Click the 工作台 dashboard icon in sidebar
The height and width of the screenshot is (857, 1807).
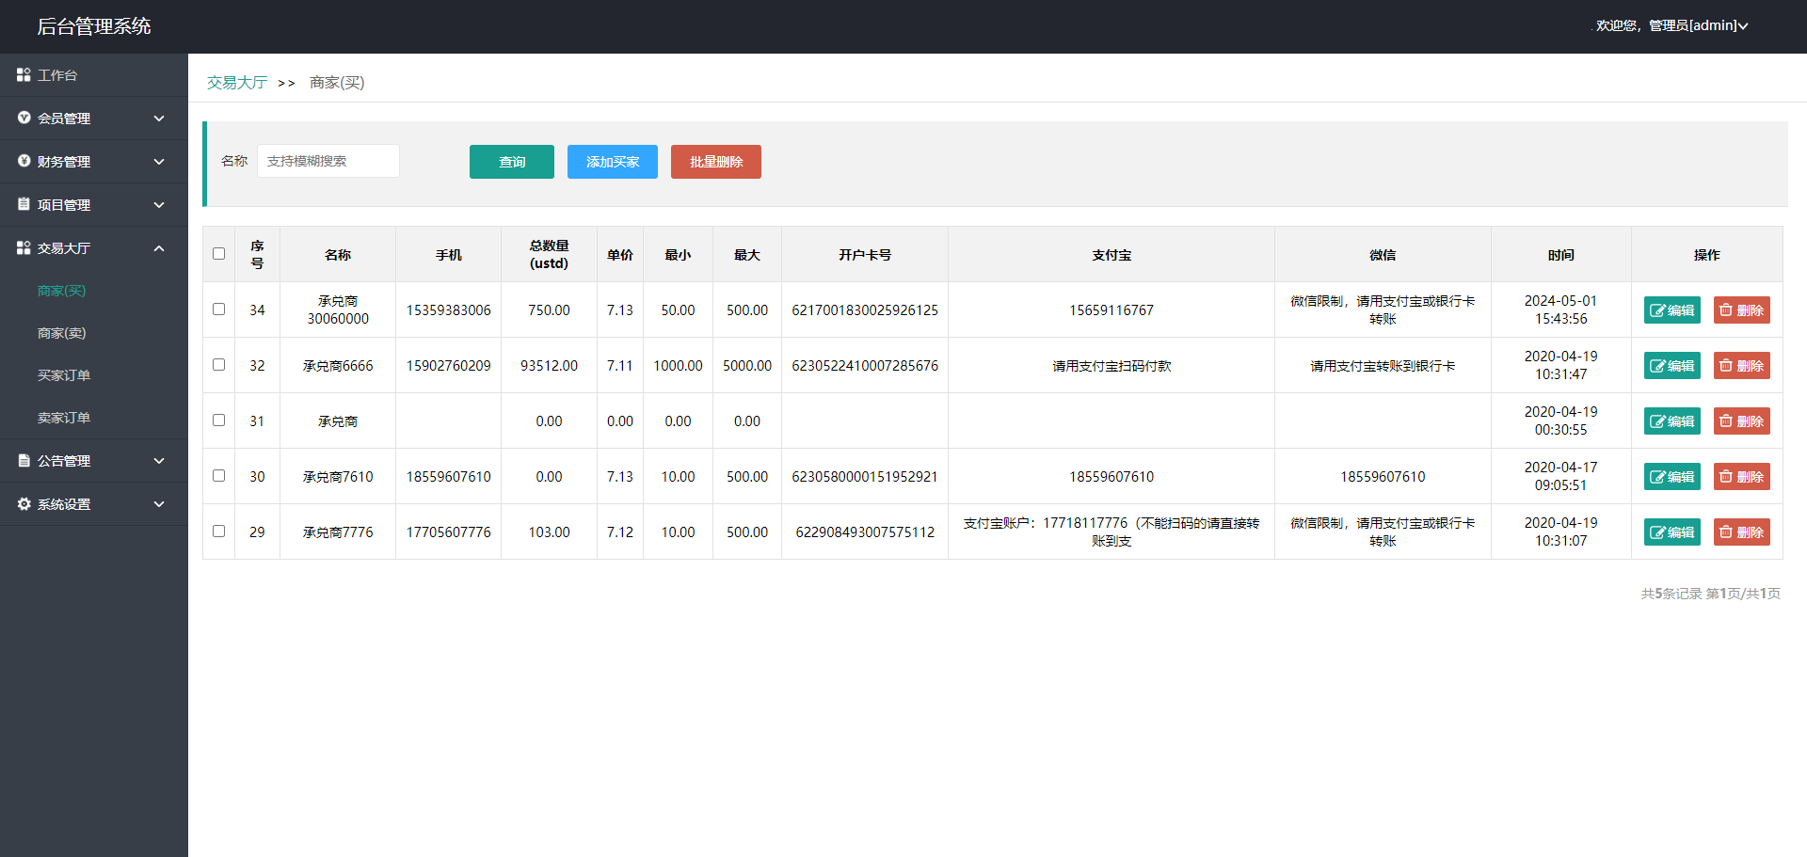(24, 74)
